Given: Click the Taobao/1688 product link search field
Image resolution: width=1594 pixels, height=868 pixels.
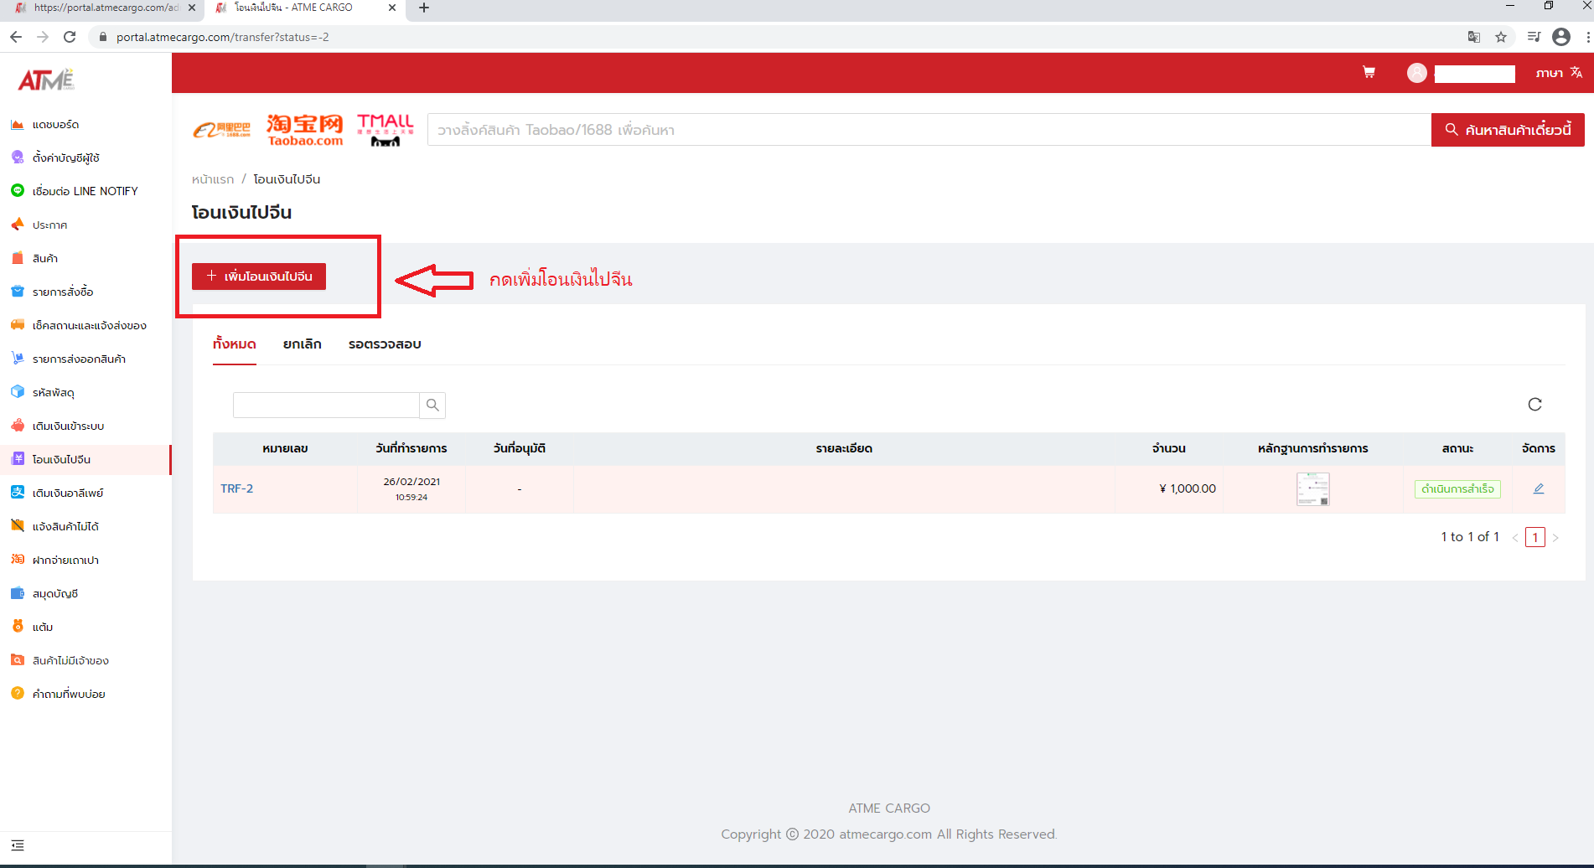Looking at the screenshot, I should coord(929,130).
